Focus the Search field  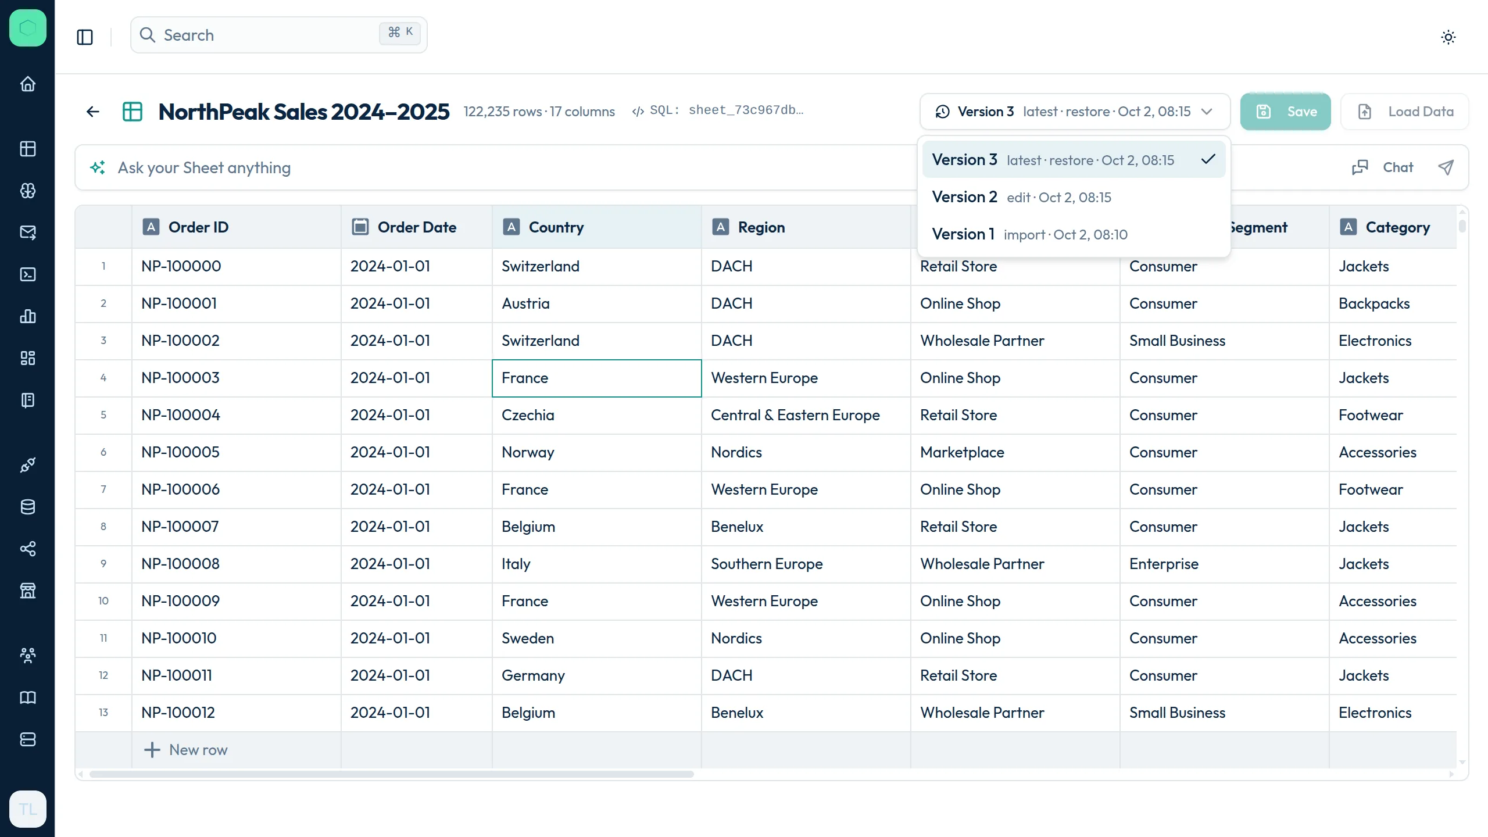pos(279,35)
